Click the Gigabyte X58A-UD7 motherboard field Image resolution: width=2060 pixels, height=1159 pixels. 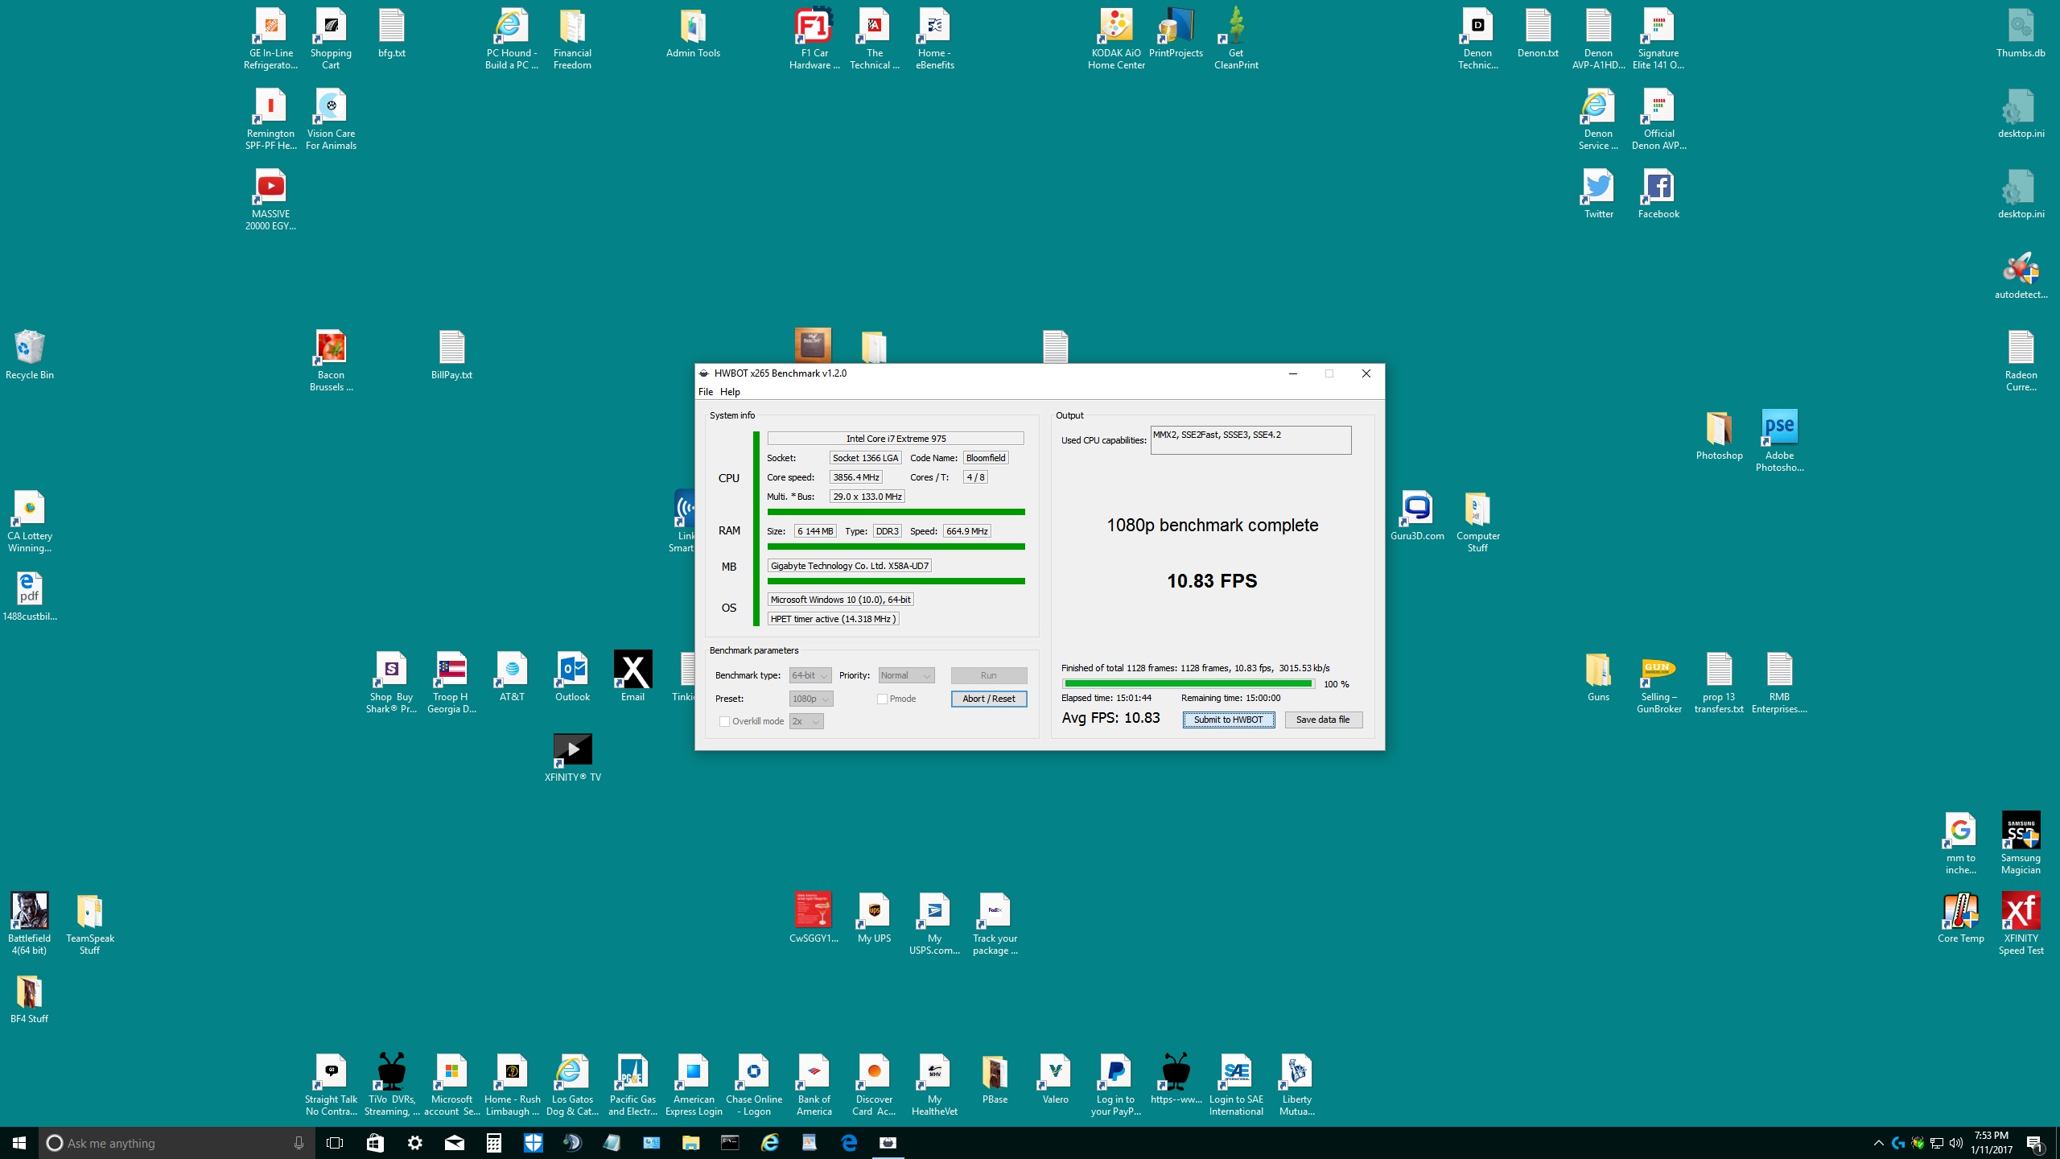pyautogui.click(x=850, y=566)
